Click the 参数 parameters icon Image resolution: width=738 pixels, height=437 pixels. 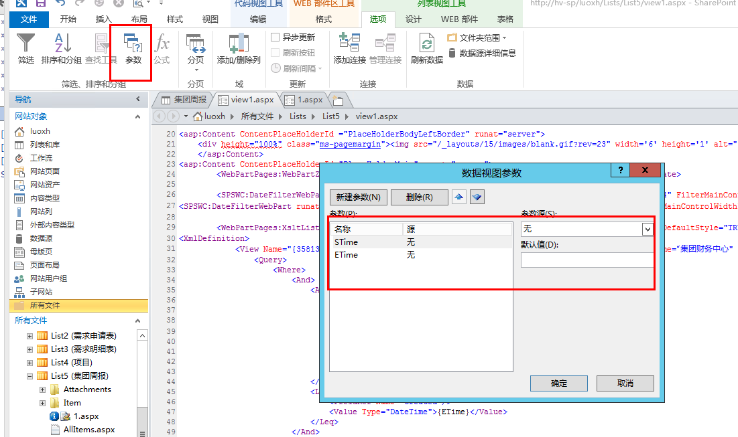(x=133, y=45)
